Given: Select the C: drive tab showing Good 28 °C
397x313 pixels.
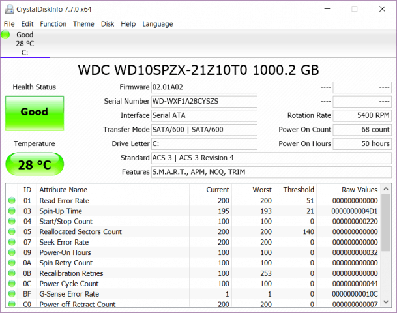Looking at the screenshot, I should (25, 43).
